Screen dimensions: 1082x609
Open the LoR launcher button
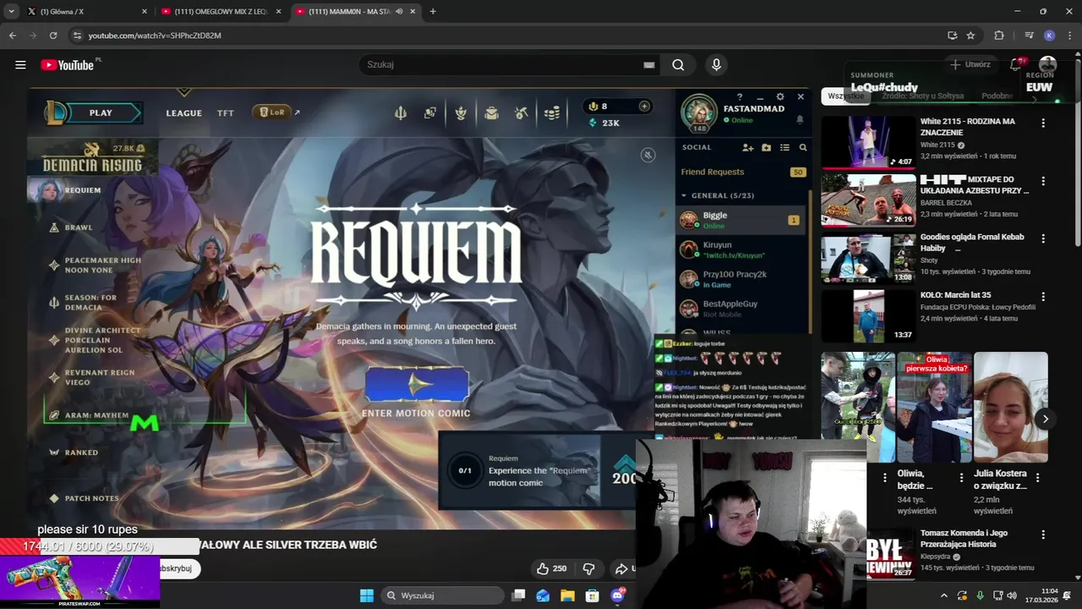pyautogui.click(x=272, y=112)
